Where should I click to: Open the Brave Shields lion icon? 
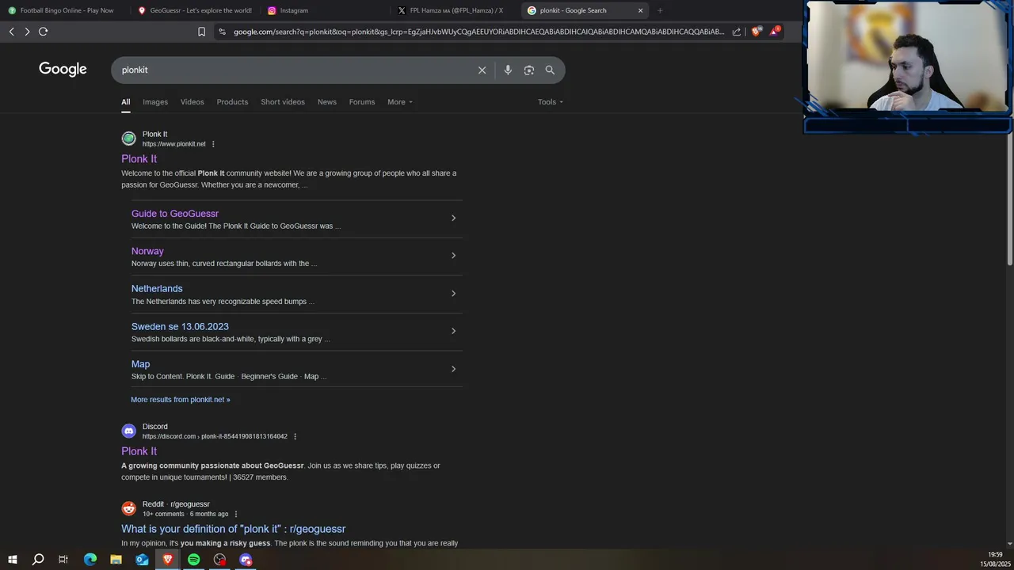tap(757, 32)
